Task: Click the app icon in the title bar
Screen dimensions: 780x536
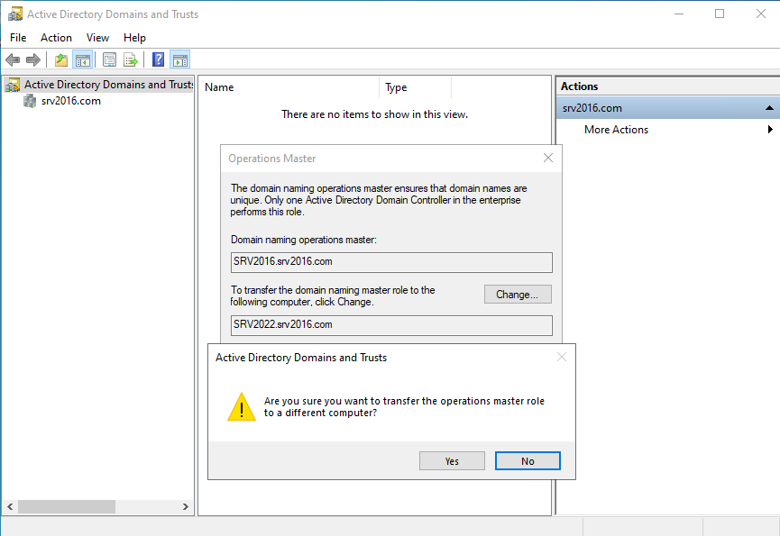Action: pyautogui.click(x=15, y=14)
